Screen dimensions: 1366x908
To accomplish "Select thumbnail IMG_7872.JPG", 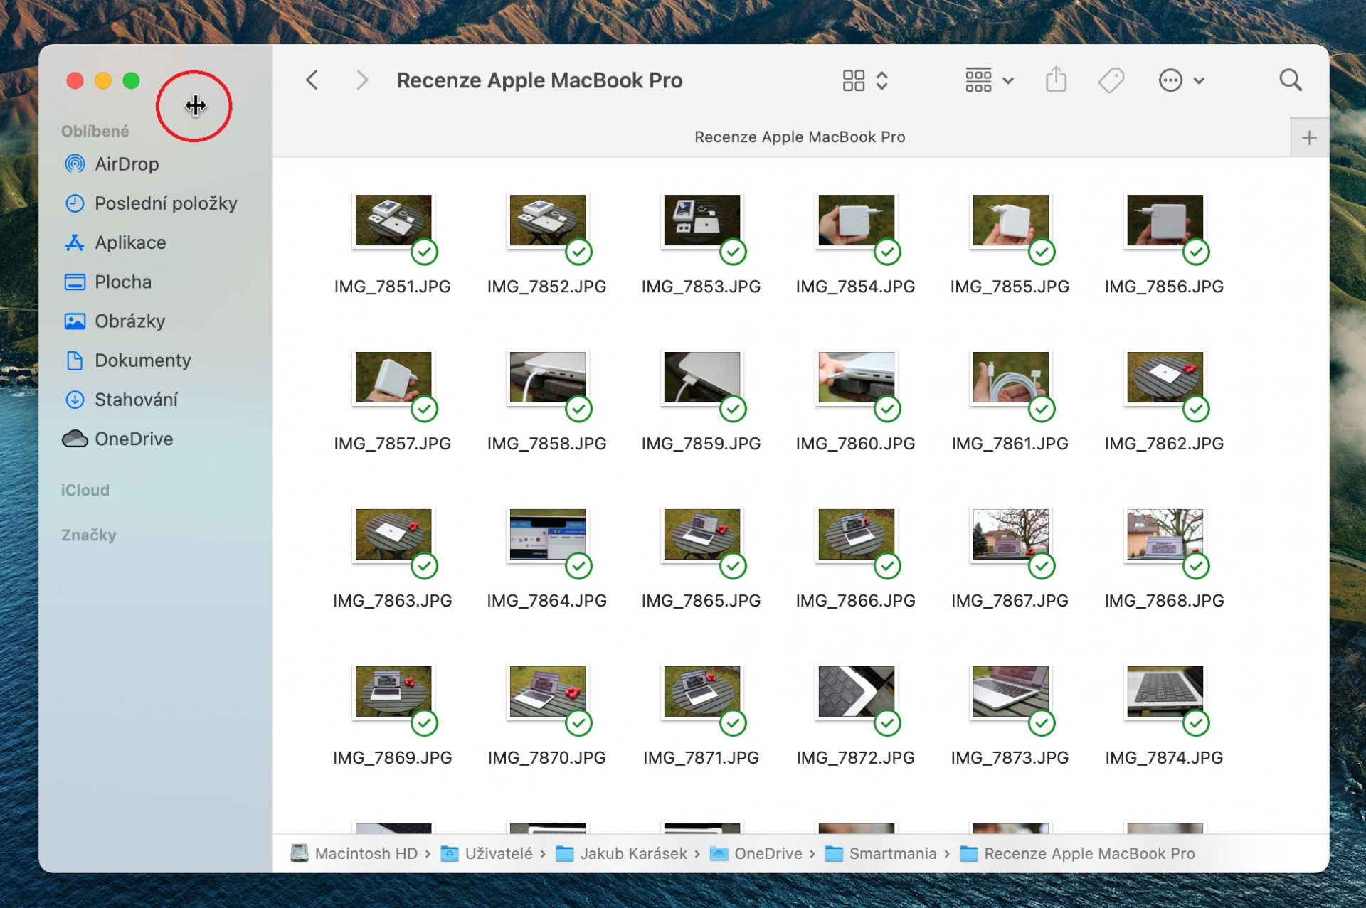I will tap(856, 691).
